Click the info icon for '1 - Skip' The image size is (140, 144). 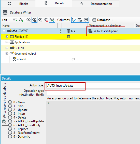10,106
